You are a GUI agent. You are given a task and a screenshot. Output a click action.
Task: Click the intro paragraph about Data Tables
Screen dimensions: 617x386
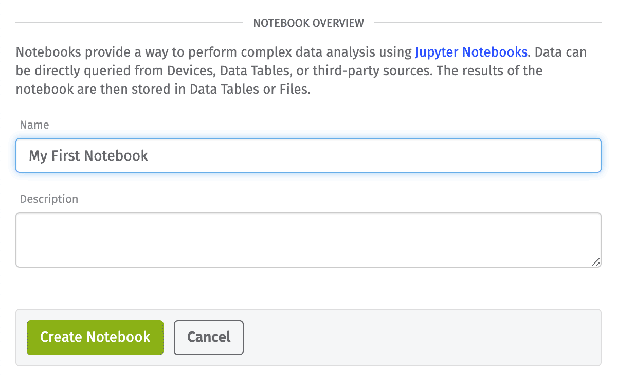(301, 71)
